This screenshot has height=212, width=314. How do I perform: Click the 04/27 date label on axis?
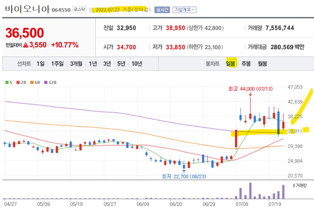click(x=10, y=204)
